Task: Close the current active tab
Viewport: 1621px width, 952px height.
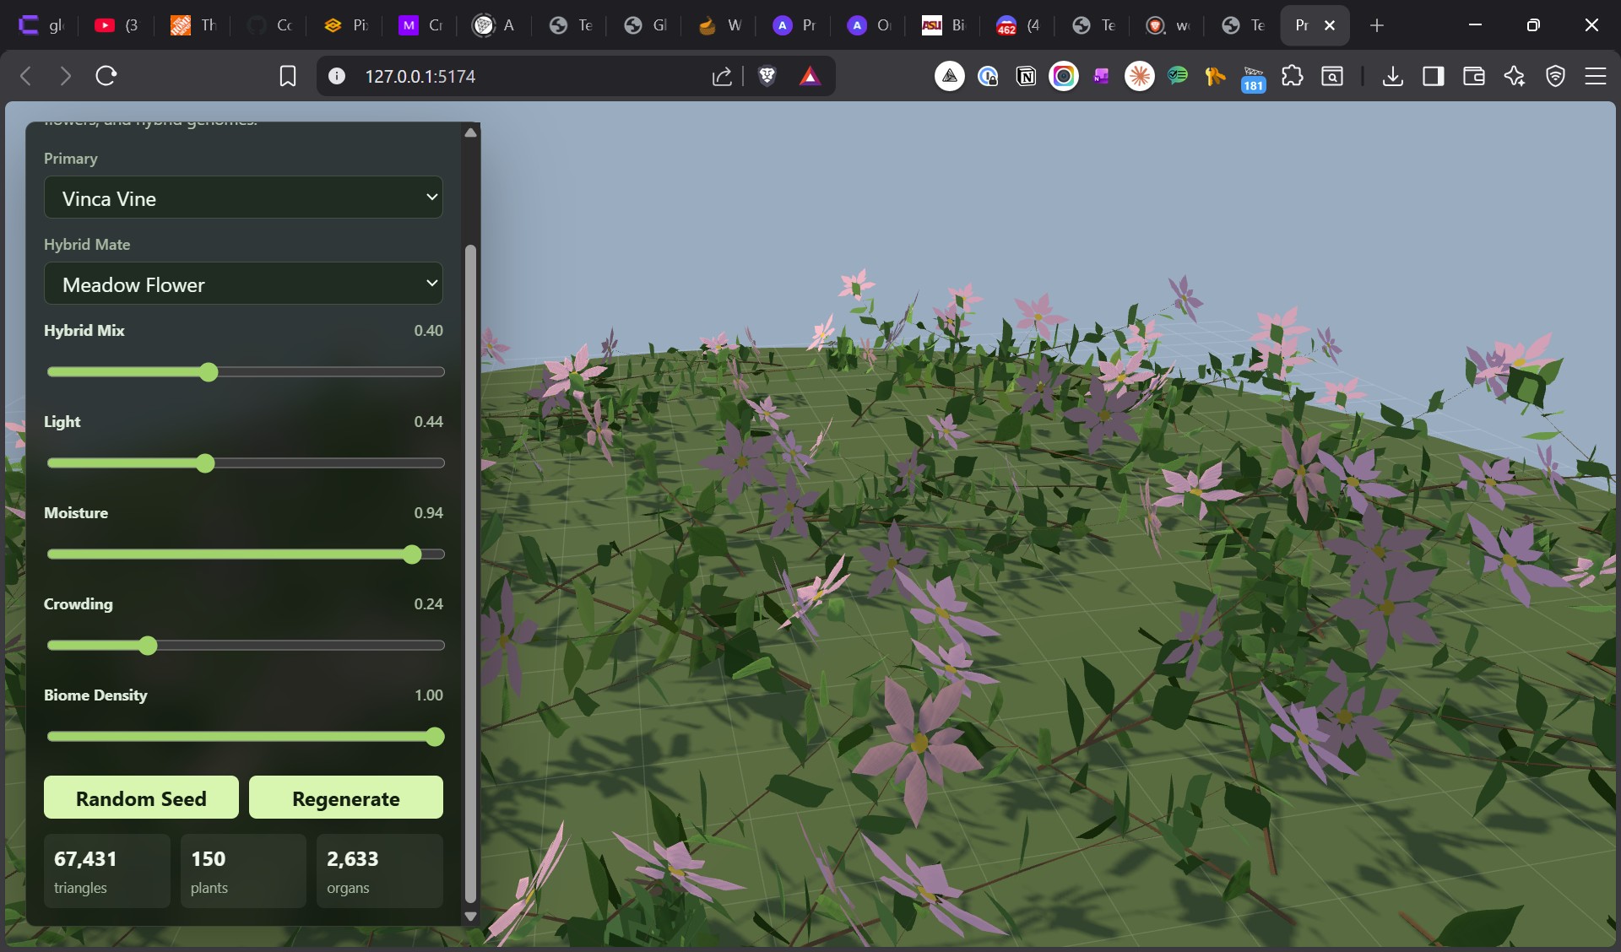Action: pos(1330,25)
